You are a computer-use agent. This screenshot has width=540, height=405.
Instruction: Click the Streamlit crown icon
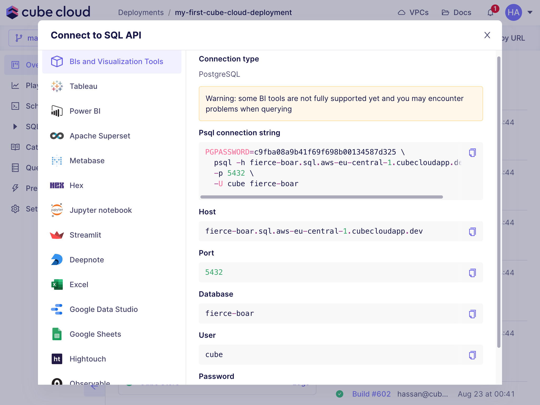[57, 235]
